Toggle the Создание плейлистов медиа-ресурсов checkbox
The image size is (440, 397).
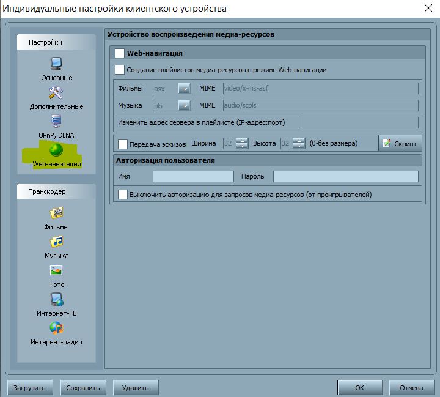click(120, 70)
